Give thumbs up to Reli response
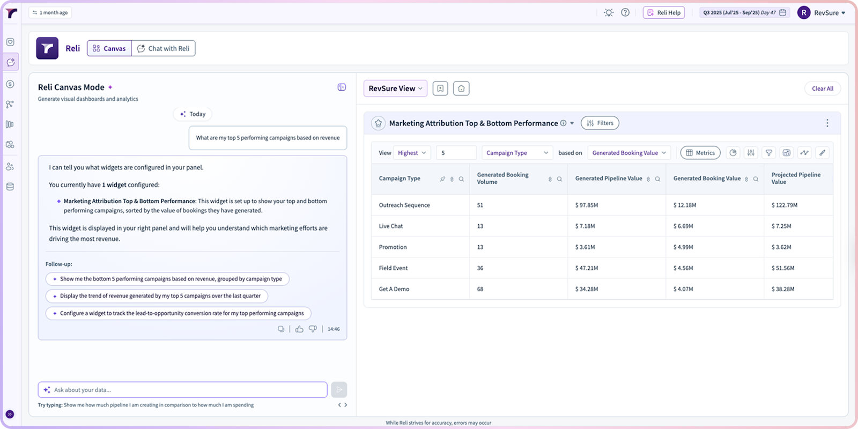 [299, 329]
